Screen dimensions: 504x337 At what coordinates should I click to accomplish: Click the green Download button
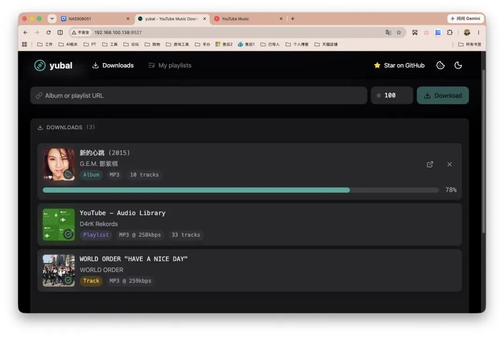tap(442, 96)
